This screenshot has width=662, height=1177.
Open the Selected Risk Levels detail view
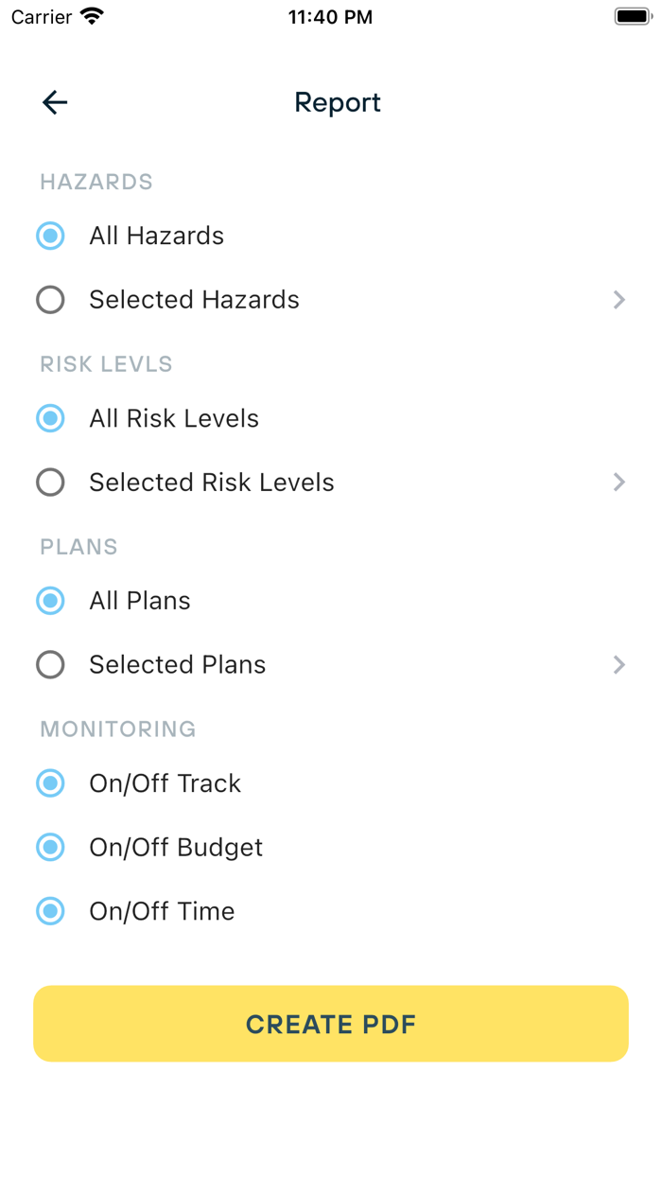coord(619,483)
